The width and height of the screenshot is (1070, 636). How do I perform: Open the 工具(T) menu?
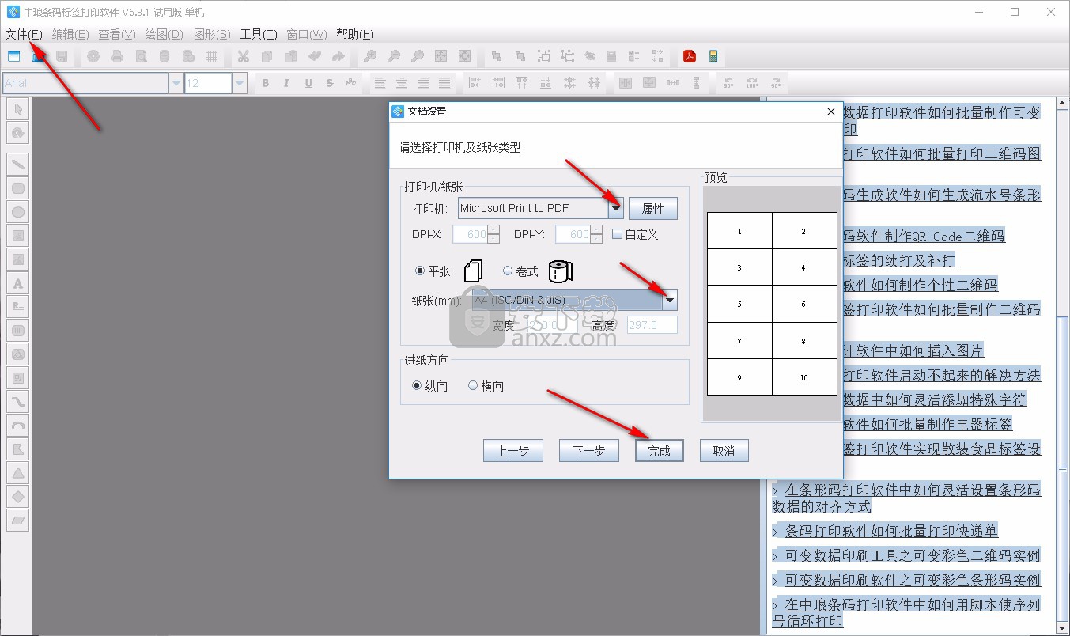tap(259, 34)
